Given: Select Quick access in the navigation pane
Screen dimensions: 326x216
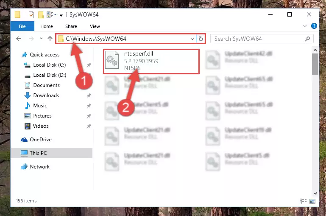Looking at the screenshot, I should (45, 54).
